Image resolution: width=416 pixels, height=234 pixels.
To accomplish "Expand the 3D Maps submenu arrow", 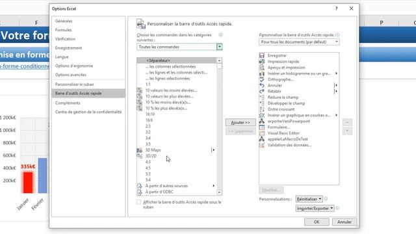I will pos(213,150).
